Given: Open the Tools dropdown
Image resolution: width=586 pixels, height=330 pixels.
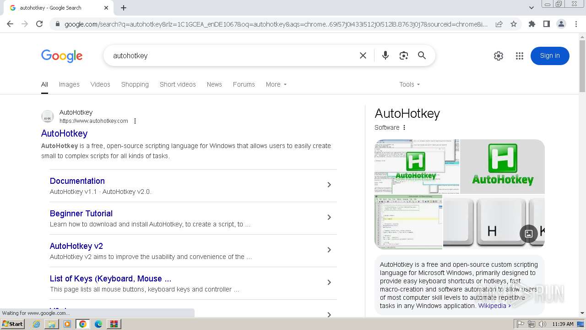Looking at the screenshot, I should click(409, 84).
